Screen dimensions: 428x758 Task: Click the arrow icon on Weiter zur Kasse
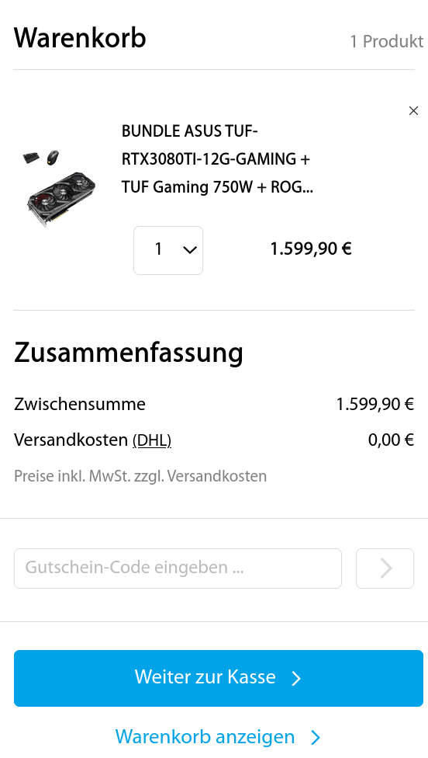[x=296, y=678]
